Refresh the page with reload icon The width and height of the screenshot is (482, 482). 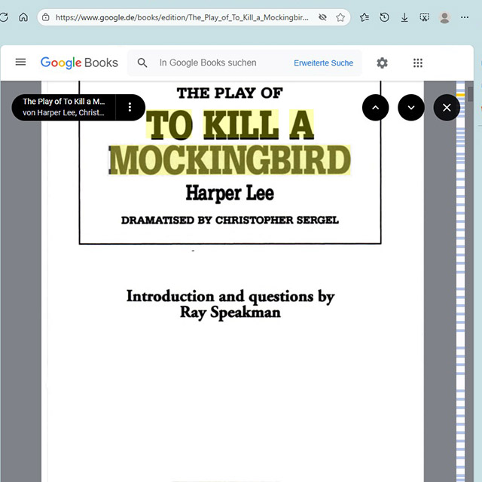click(4, 17)
